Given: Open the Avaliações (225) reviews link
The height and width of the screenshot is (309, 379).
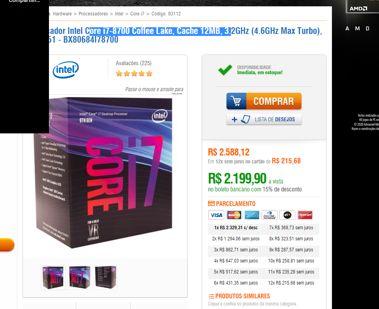Looking at the screenshot, I should [x=134, y=63].
